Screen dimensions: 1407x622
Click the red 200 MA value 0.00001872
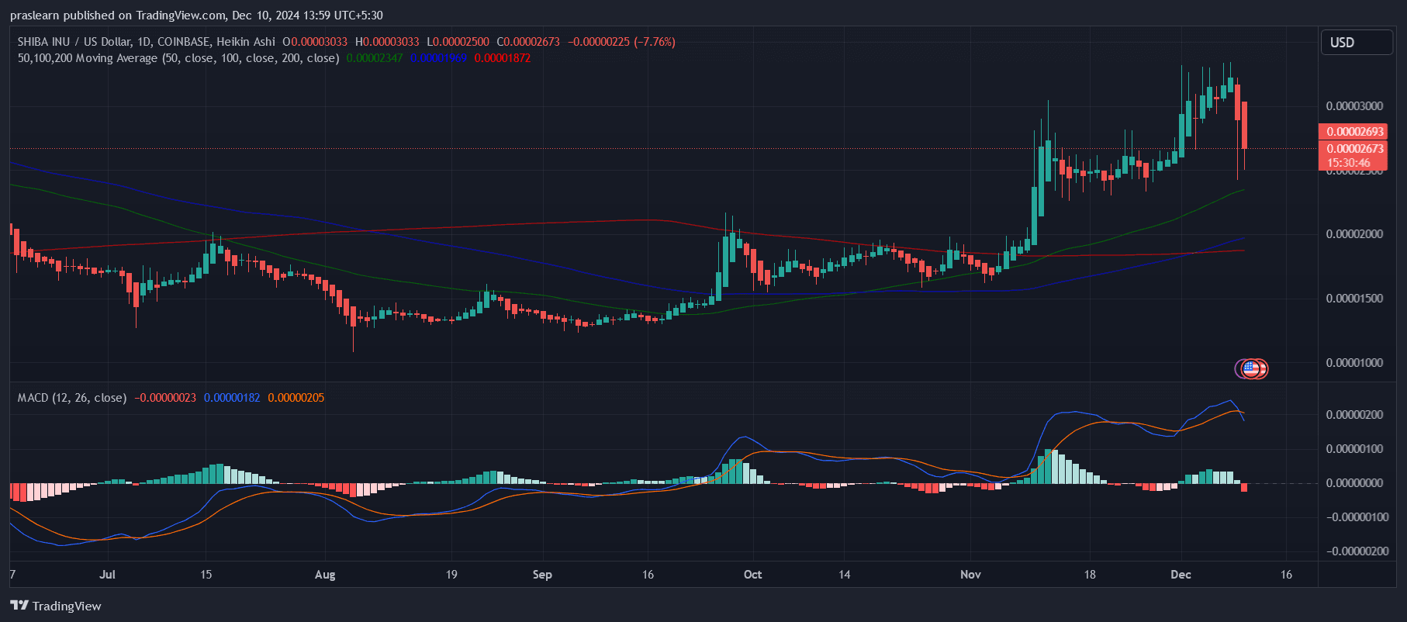click(503, 58)
